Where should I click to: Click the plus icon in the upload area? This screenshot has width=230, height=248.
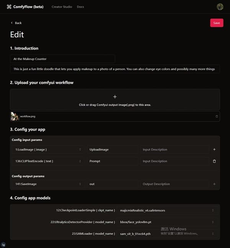[115, 97]
